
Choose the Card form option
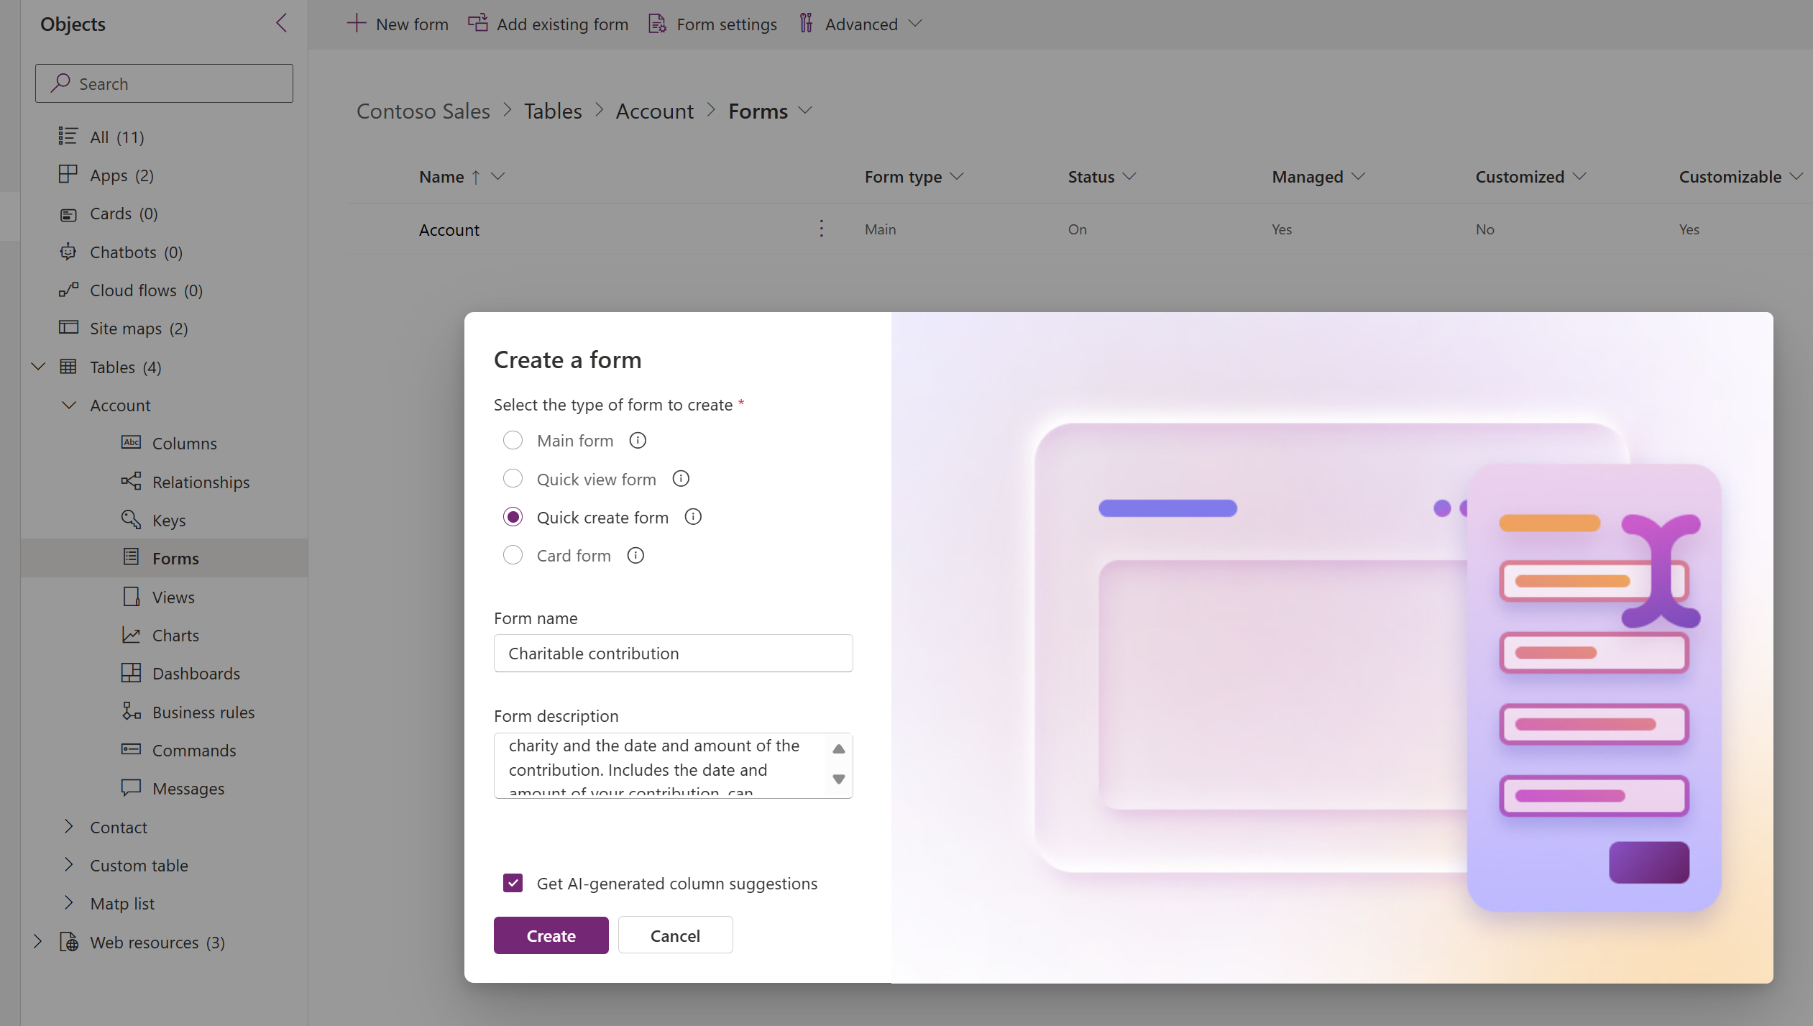pos(513,554)
